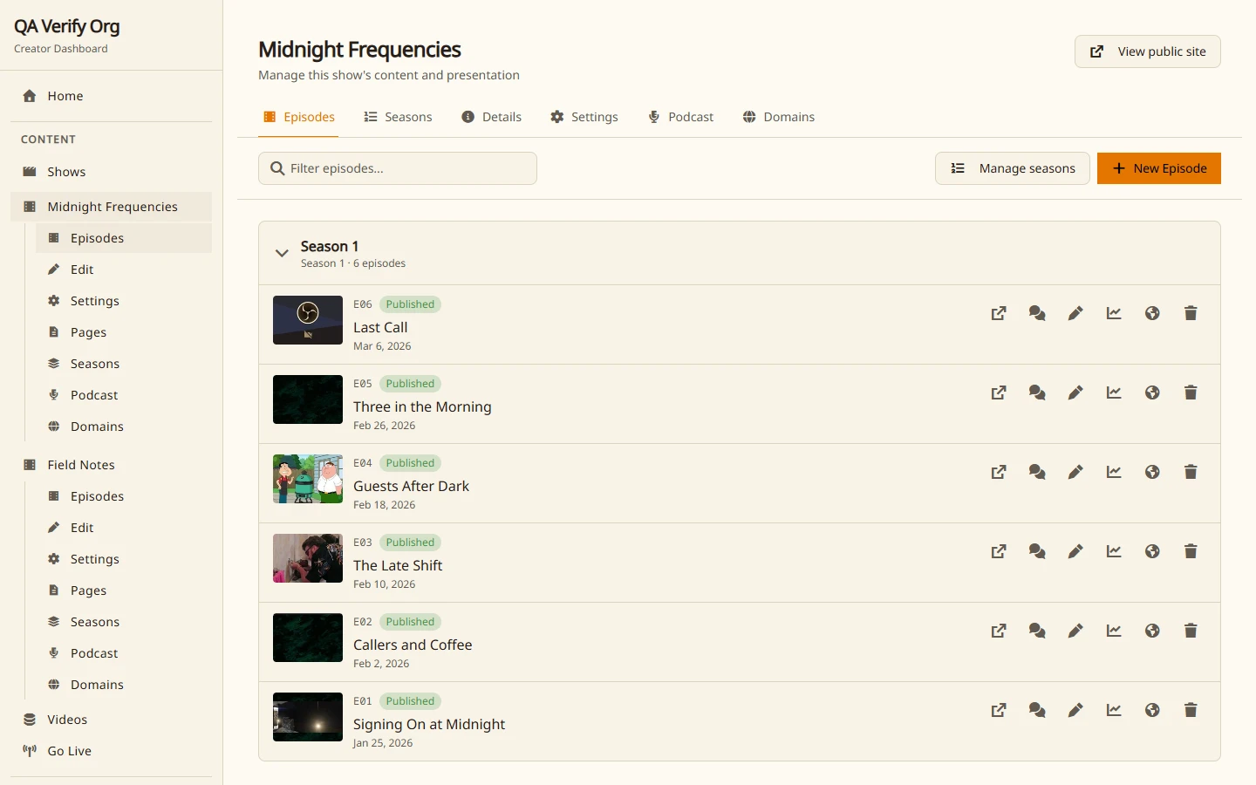Open Go Live in sidebar
This screenshot has width=1256, height=785.
pyautogui.click(x=112, y=751)
